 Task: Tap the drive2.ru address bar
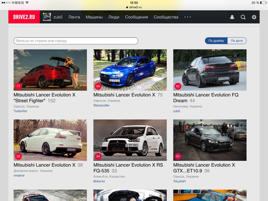point(134,7)
